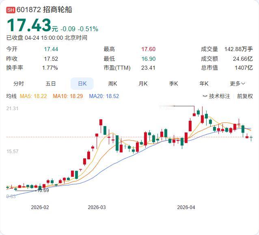Click the stock name 601872 招商轮船
259x235 pixels.
[44, 10]
